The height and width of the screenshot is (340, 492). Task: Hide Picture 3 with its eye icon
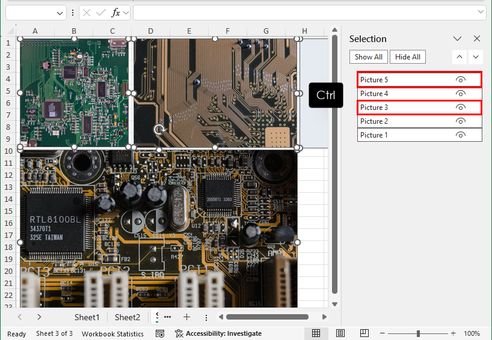[x=460, y=107]
